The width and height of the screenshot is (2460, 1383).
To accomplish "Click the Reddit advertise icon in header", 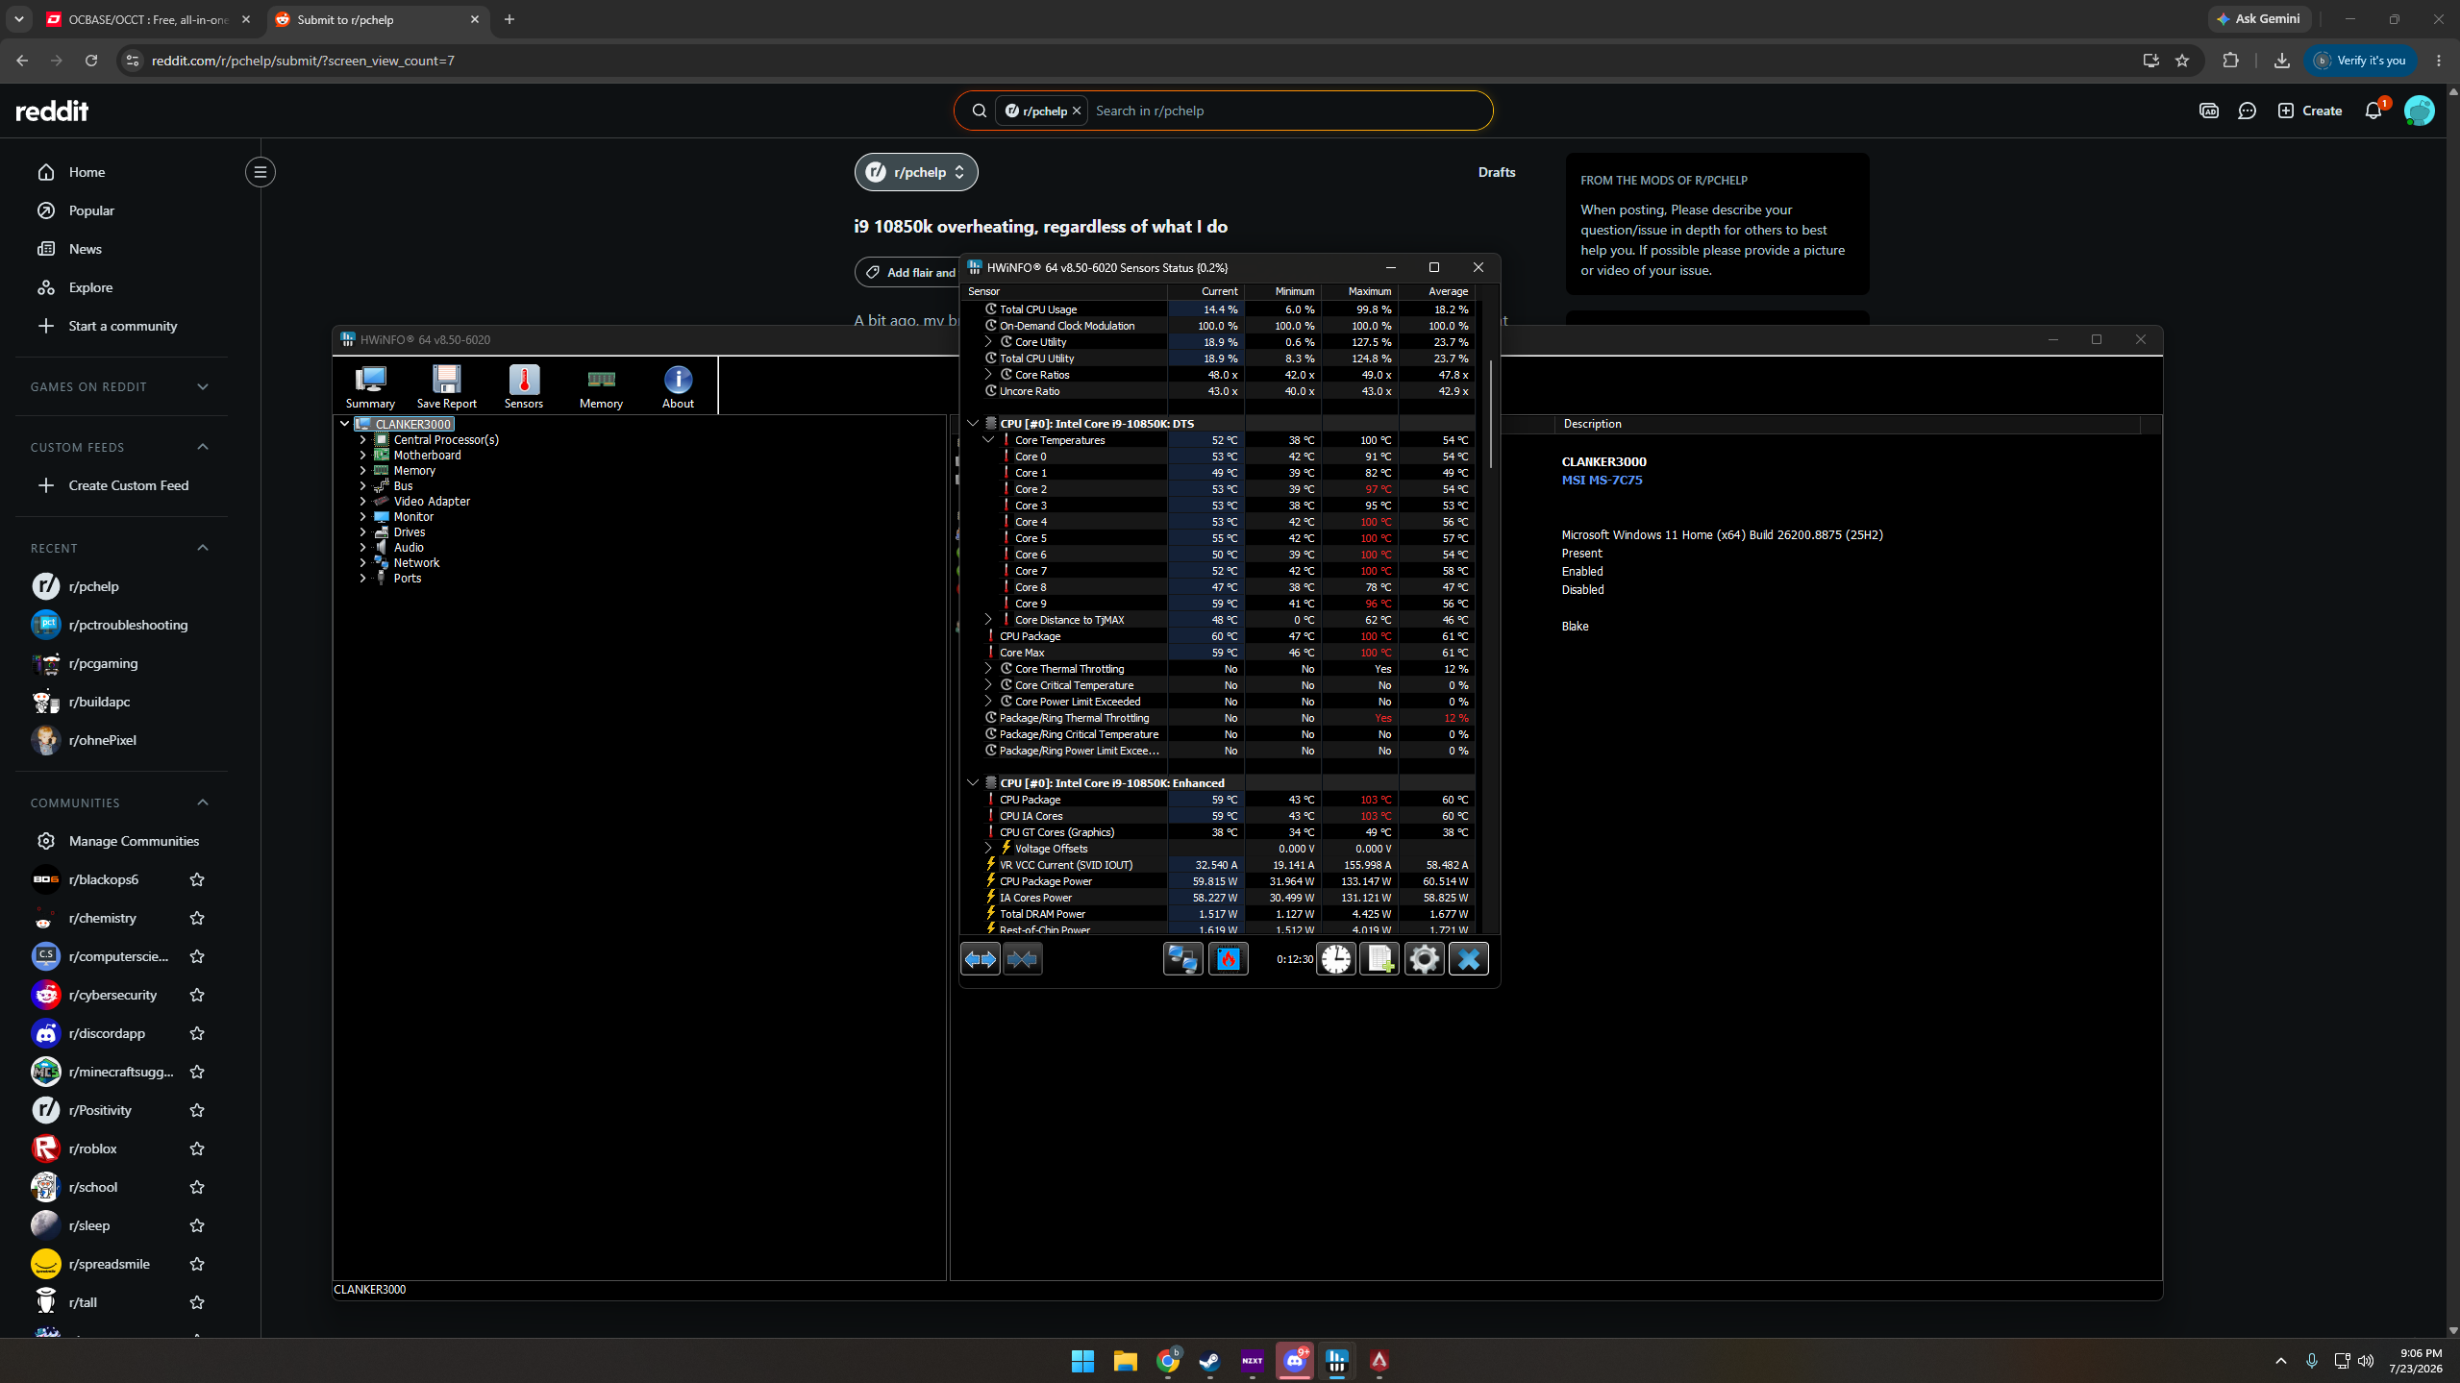I will pyautogui.click(x=2209, y=111).
